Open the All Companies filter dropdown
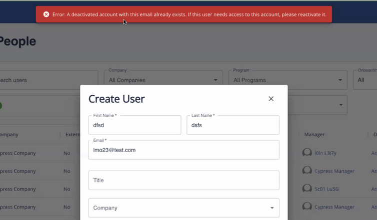Screen dimensions: 377x220 coord(163,80)
